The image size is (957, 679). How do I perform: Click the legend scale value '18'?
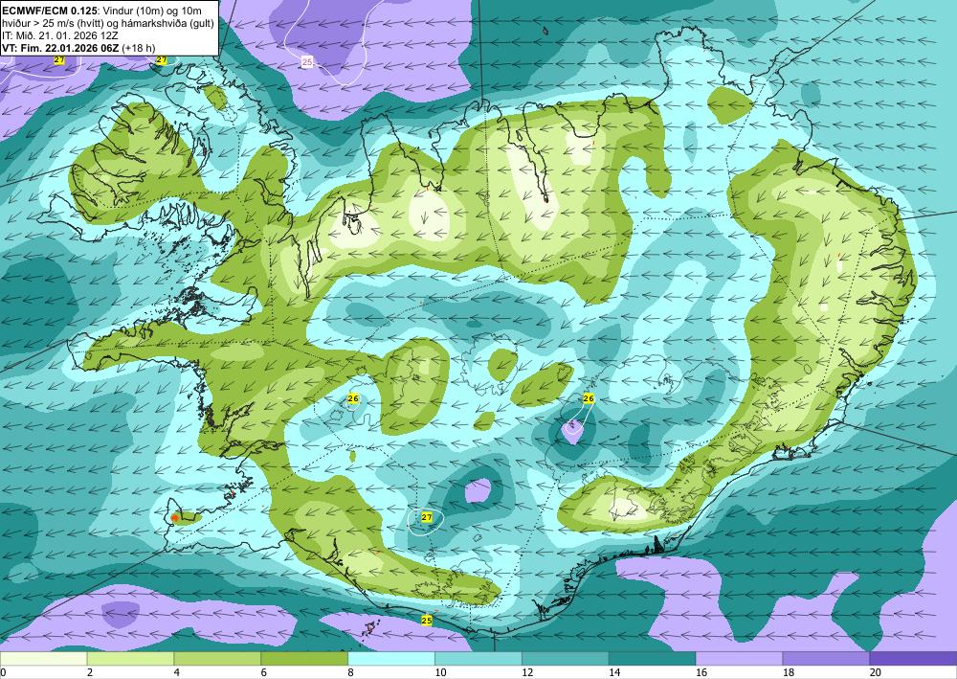click(789, 673)
